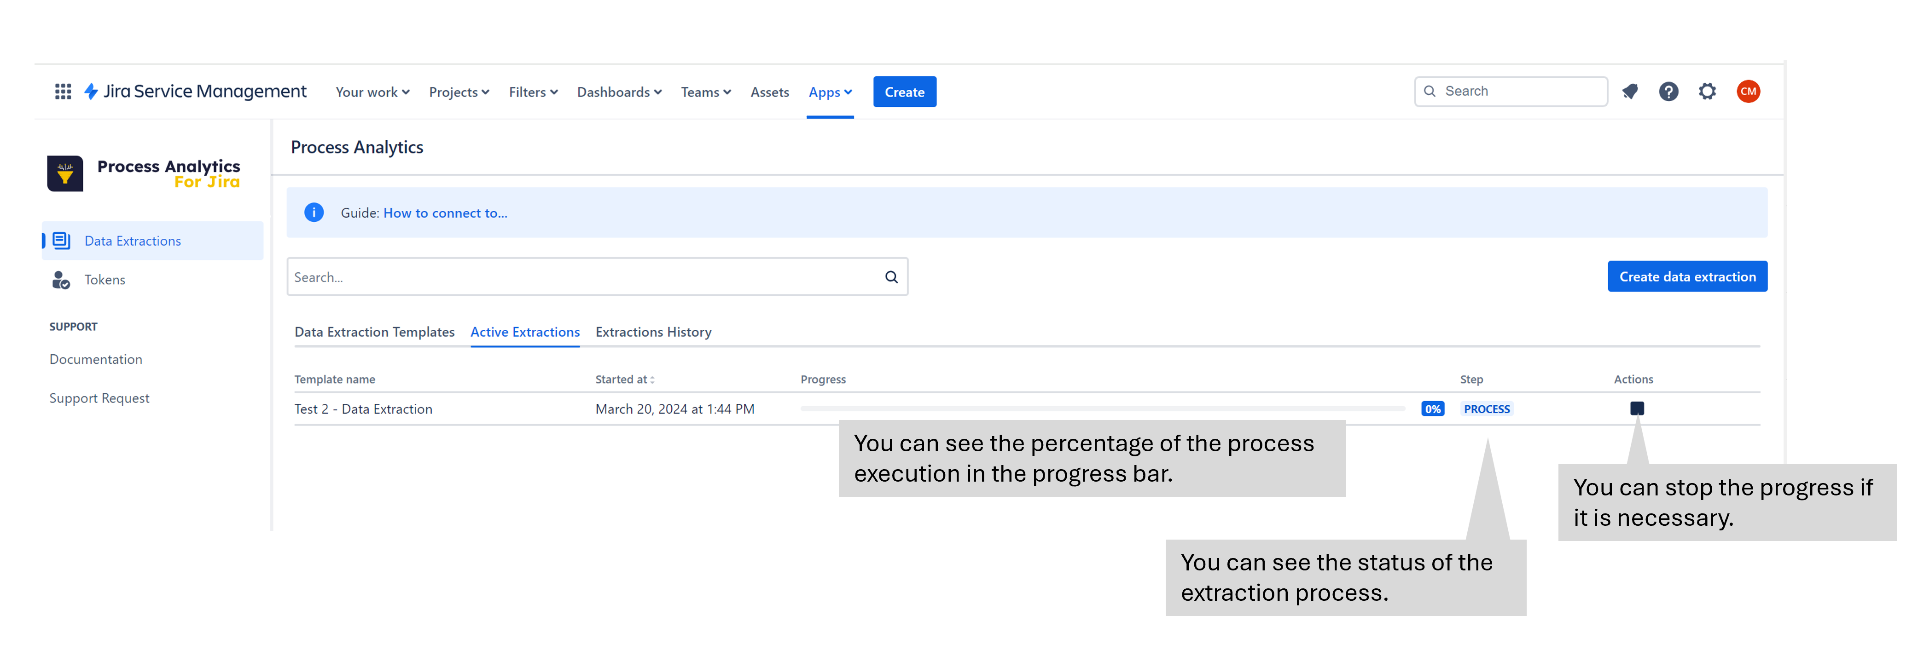Viewport: 1918px width, 650px height.
Task: Expand the Filters dropdown
Action: [533, 92]
